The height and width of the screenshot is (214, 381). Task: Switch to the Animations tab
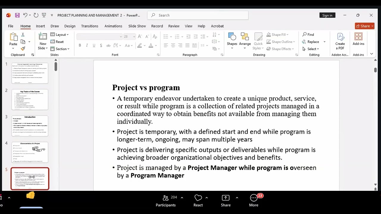pos(113,26)
